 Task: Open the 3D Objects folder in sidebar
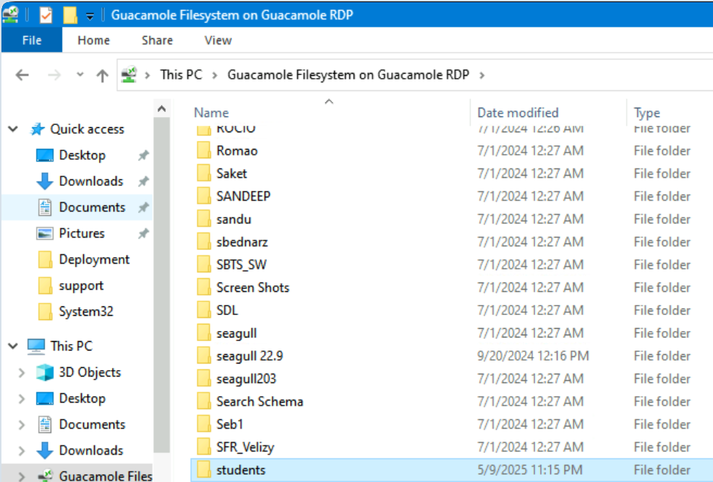[89, 372]
